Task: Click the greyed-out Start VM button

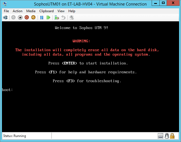Action: click(x=13, y=17)
